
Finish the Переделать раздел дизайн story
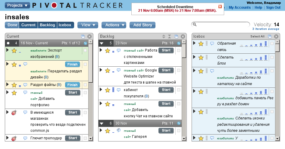coord(73,64)
